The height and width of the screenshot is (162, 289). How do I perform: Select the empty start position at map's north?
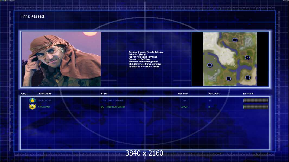click(x=235, y=40)
